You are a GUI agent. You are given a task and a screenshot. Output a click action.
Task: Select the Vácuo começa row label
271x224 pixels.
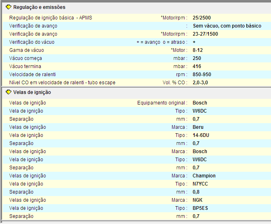25,58
